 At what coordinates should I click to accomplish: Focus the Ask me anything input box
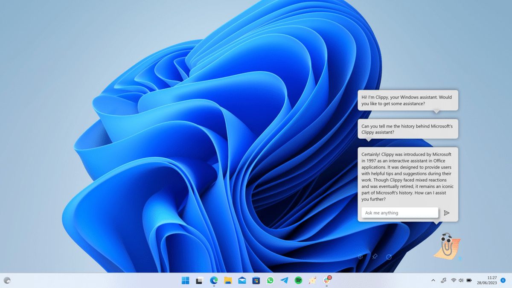[x=400, y=213]
